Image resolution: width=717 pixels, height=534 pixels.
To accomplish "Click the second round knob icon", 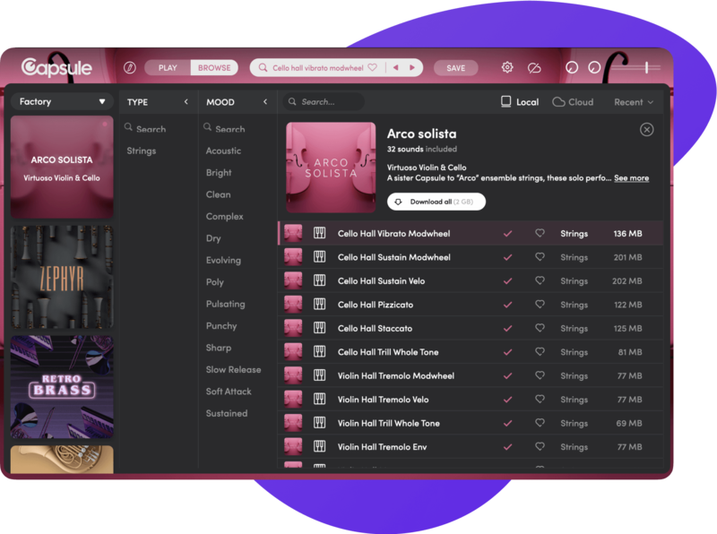I will pos(594,68).
